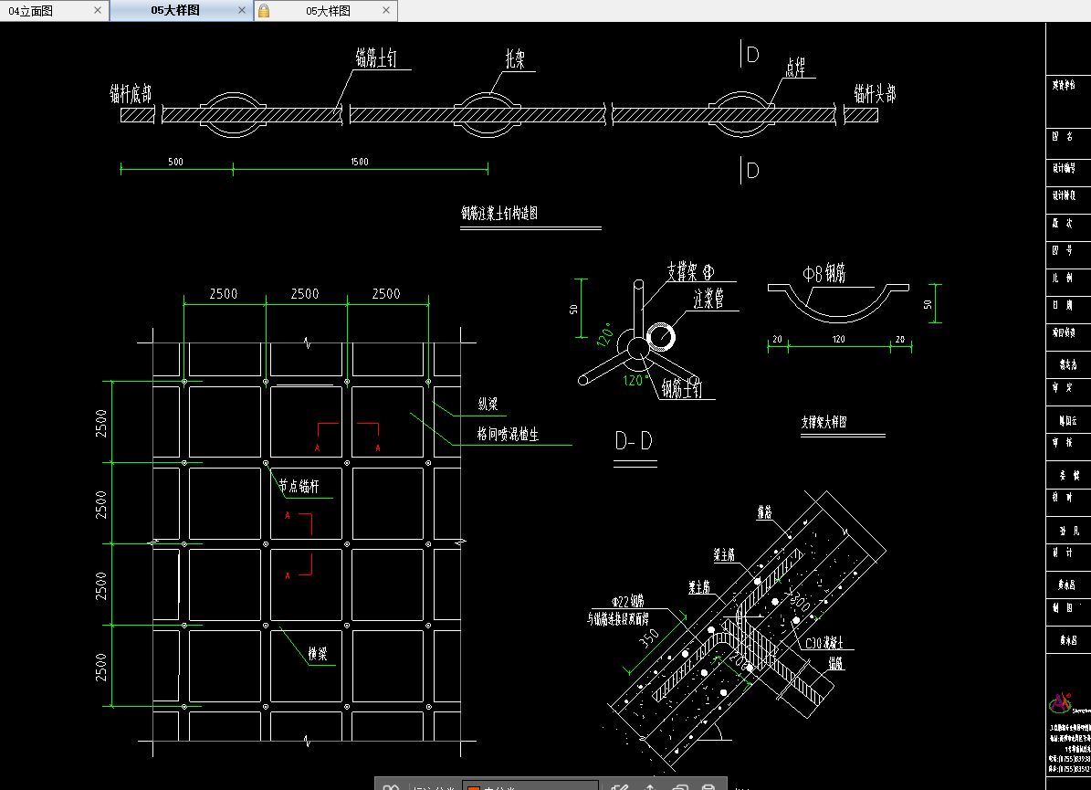Screen dimensions: 1091x790
Task: Select the 纵梁 annotation
Action: coord(488,404)
